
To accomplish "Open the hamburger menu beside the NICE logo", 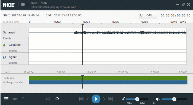I will (x=23, y=5).
